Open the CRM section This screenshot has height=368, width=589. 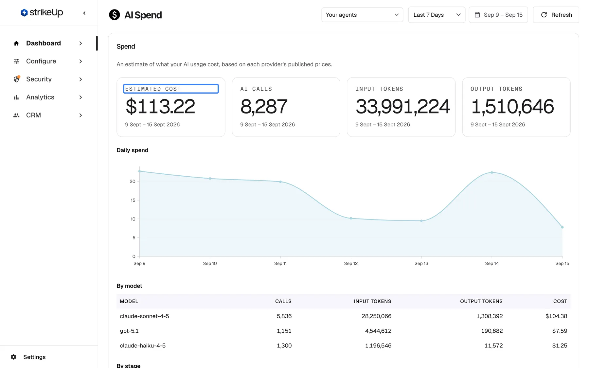(x=48, y=115)
